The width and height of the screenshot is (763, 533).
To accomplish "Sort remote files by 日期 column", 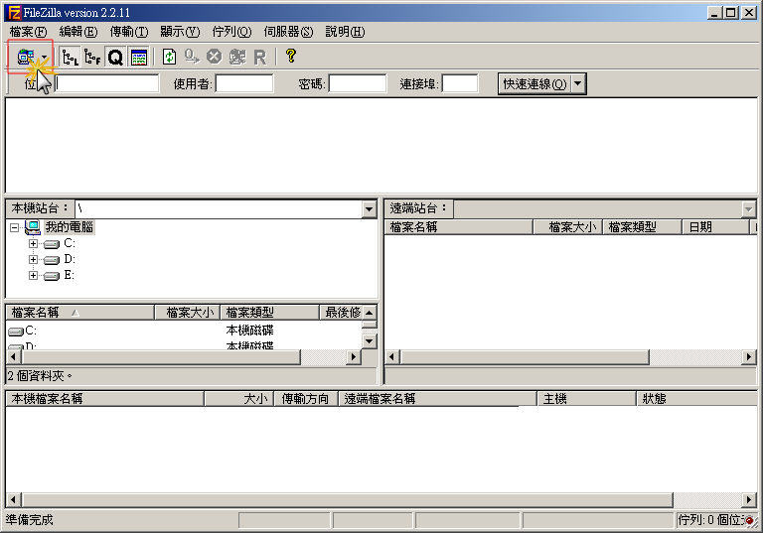I will [x=715, y=227].
